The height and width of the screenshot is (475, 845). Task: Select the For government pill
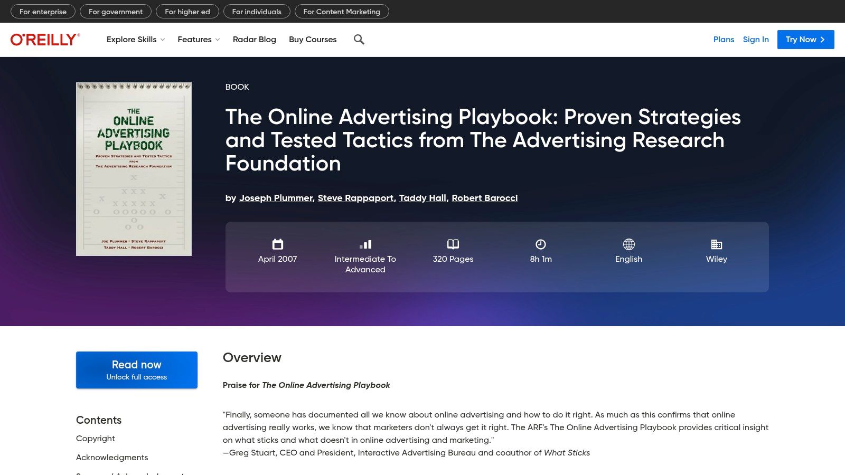pos(116,12)
